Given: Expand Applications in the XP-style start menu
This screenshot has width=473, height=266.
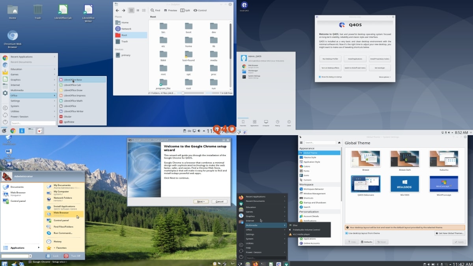Looking at the screenshot, I should (x=21, y=248).
